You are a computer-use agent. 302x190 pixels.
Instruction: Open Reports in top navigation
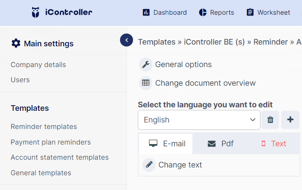pyautogui.click(x=217, y=13)
